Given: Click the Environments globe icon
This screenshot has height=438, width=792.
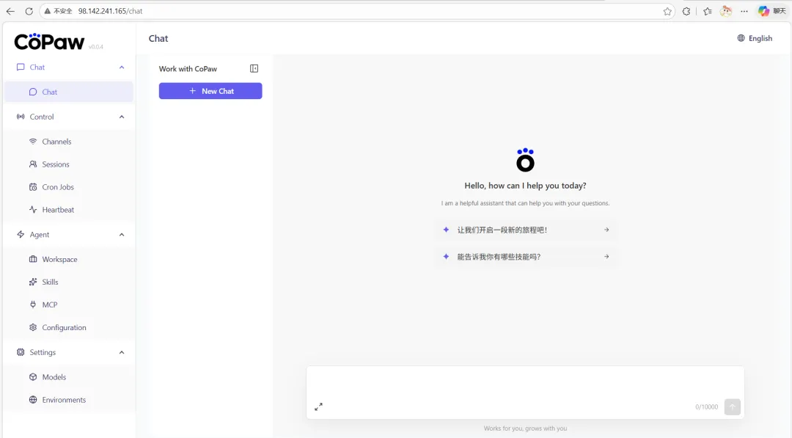Looking at the screenshot, I should click(33, 400).
